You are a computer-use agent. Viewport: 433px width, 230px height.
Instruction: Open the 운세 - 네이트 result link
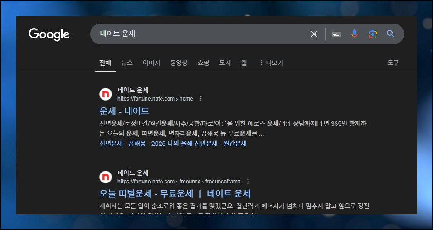pyautogui.click(x=124, y=111)
